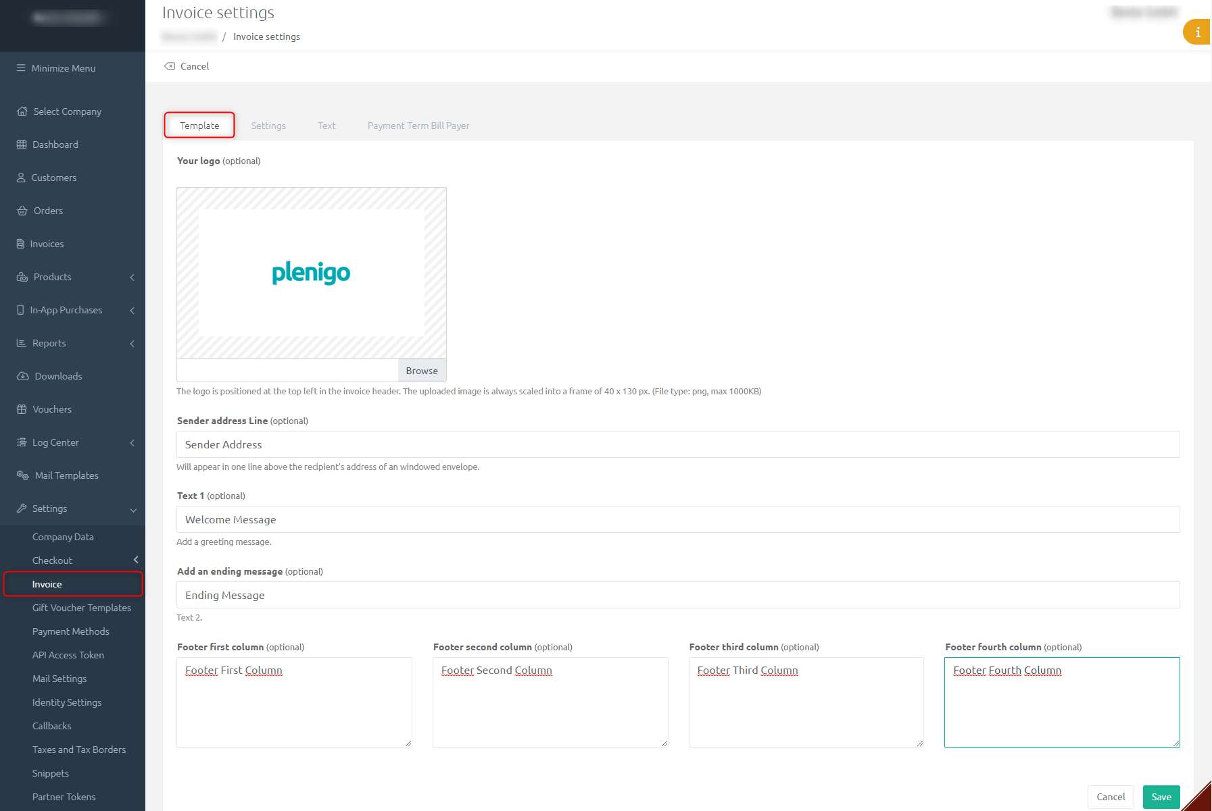Click the Invoices document icon
Screen dimensions: 1212x811
(20, 244)
